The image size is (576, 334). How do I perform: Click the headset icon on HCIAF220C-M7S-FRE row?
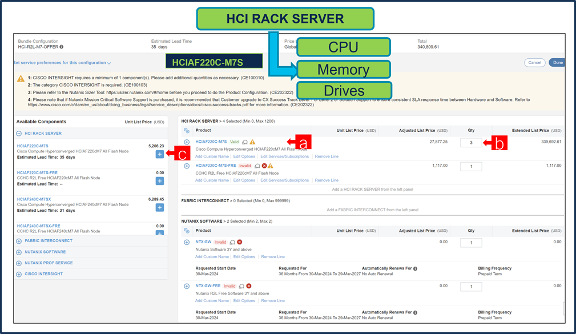pos(257,166)
